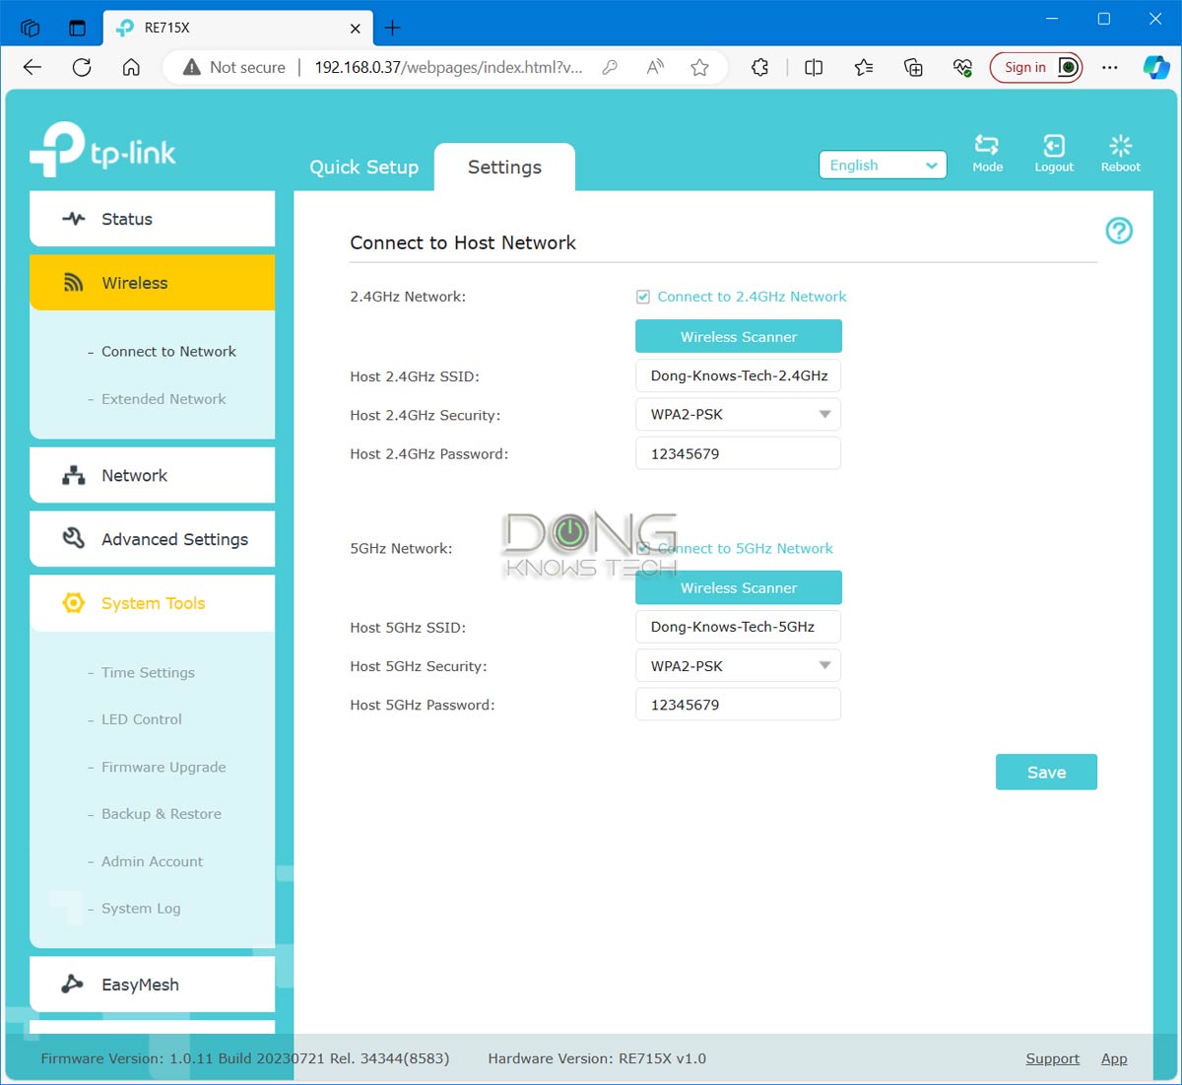This screenshot has width=1182, height=1085.
Task: Close the RE715X browser tab
Action: (x=356, y=28)
